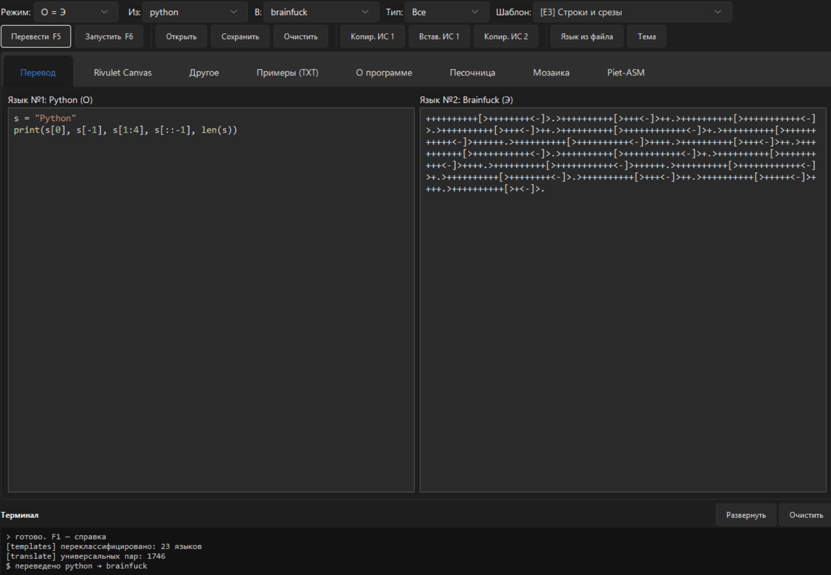The image size is (831, 575).
Task: Expand the terminal with Развернуть
Action: (746, 515)
